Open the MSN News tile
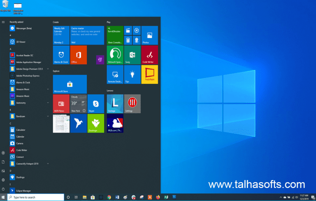 point(61,104)
